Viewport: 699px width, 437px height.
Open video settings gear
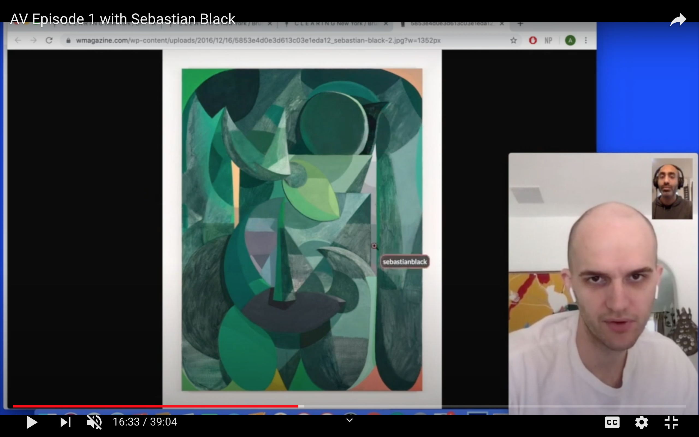tap(641, 422)
